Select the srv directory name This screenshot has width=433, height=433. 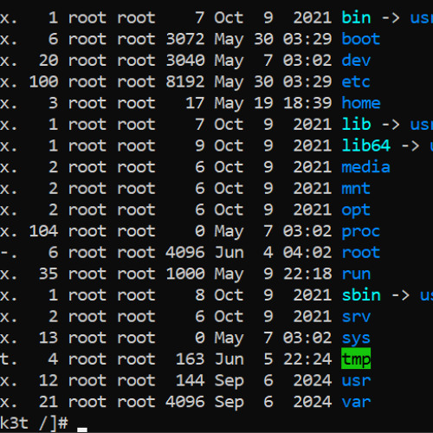point(356,316)
